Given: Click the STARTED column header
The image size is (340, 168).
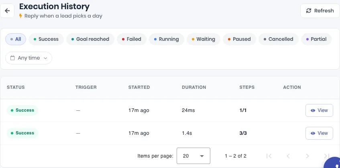Looking at the screenshot, I should point(139,87).
